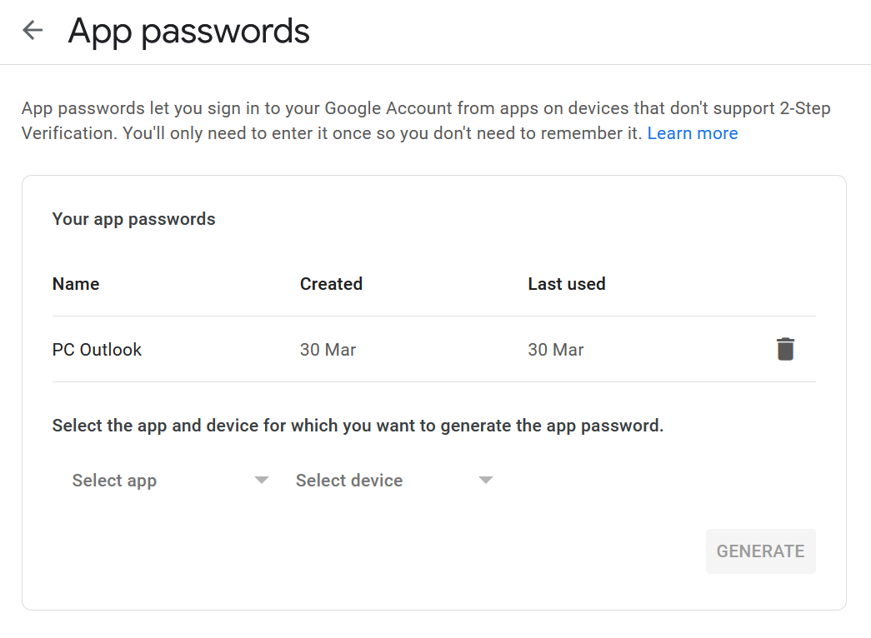Click the 30 Mar created date
871x638 pixels.
[x=328, y=349]
